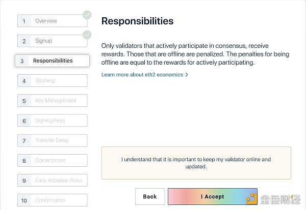Jump to step 4 Slashing
Viewport: 306px width, 210px height.
(x=53, y=80)
